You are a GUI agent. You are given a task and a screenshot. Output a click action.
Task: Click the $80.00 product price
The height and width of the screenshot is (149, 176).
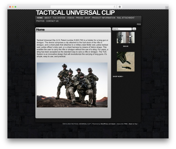click(126, 46)
